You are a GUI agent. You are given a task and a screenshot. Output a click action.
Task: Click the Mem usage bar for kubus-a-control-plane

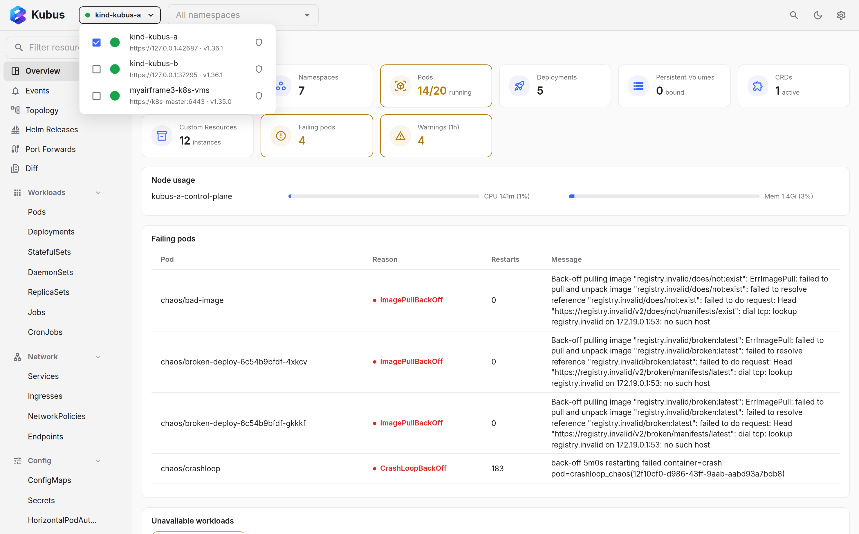[x=664, y=196]
